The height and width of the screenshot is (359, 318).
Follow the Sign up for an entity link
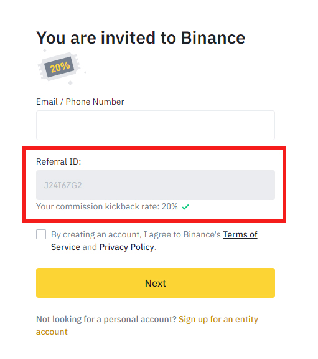pos(218,319)
